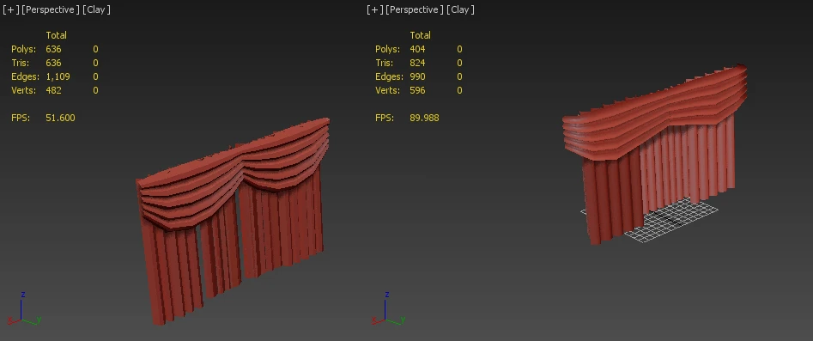Click the lighter pink drapes in right viewport
Screen dimensions: 813x341
tap(687, 166)
